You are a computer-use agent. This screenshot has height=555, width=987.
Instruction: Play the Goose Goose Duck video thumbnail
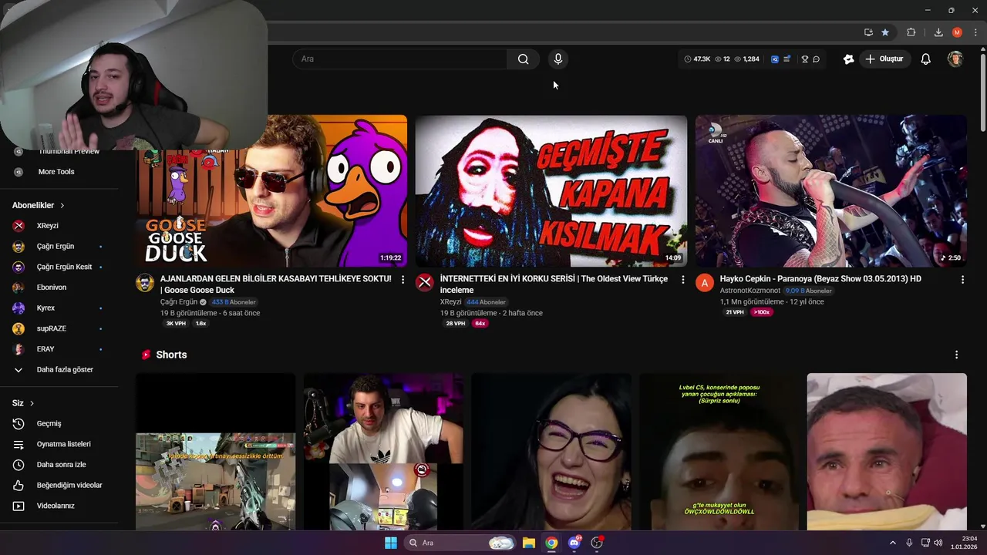point(271,191)
